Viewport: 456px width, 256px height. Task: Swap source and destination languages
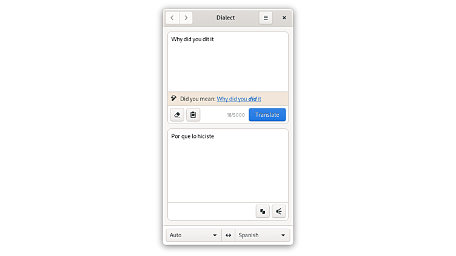click(228, 235)
